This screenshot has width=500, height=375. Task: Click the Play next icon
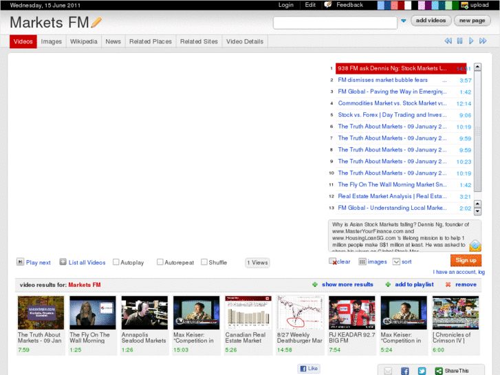click(20, 262)
